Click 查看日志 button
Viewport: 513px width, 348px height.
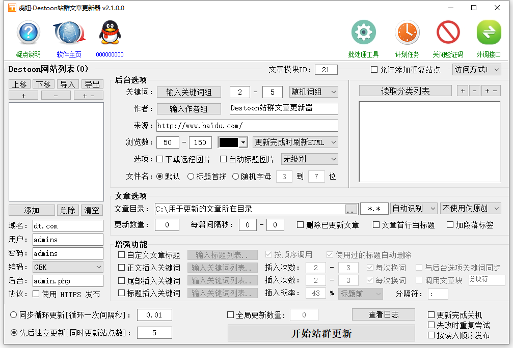[384, 314]
